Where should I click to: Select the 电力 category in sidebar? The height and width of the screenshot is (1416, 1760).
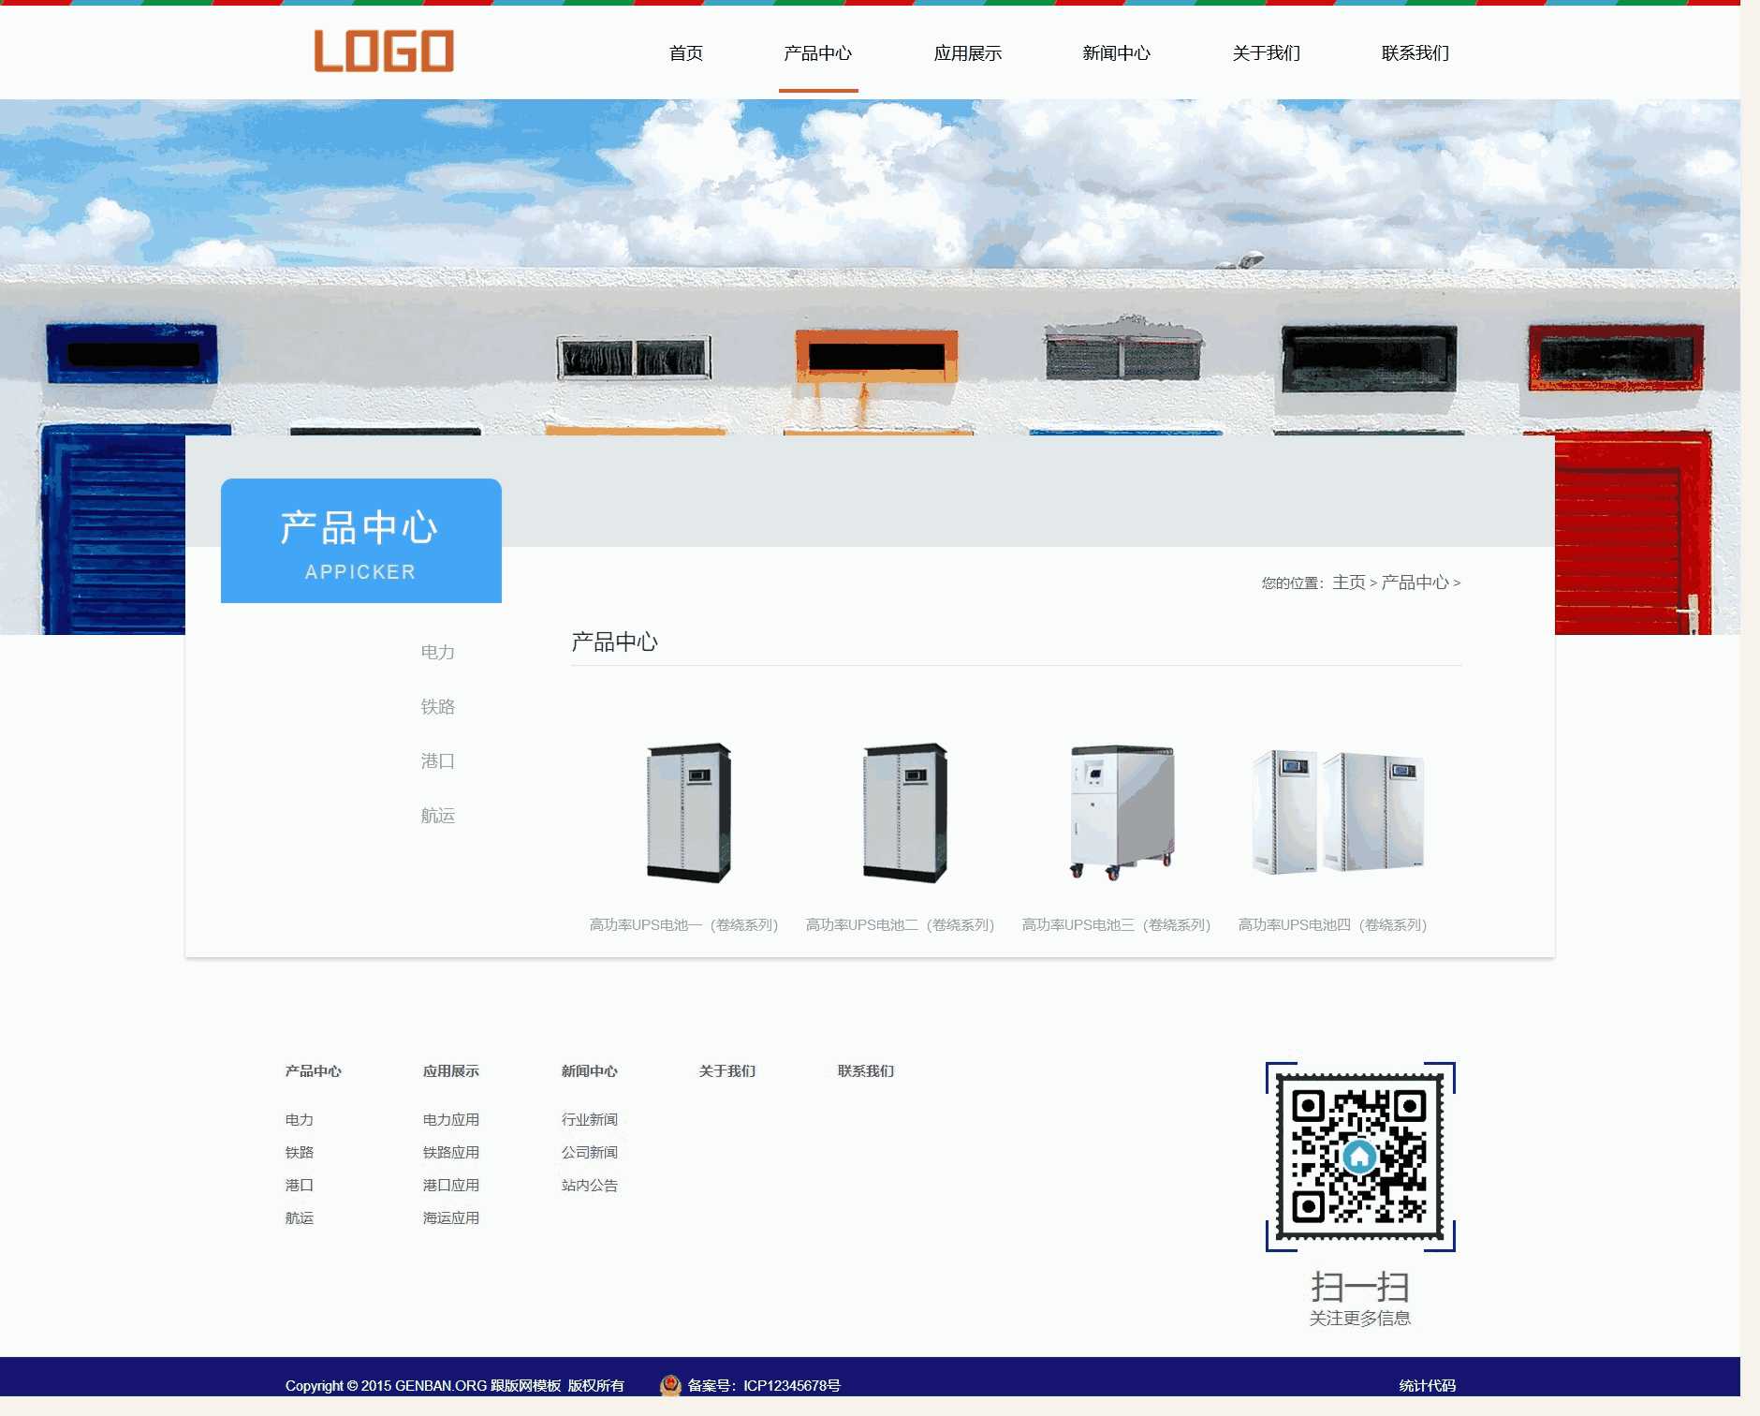tap(437, 652)
